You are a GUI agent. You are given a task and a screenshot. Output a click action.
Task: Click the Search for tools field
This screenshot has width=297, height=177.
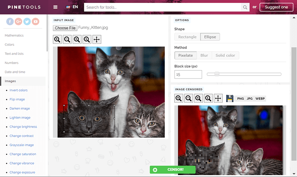point(163,7)
